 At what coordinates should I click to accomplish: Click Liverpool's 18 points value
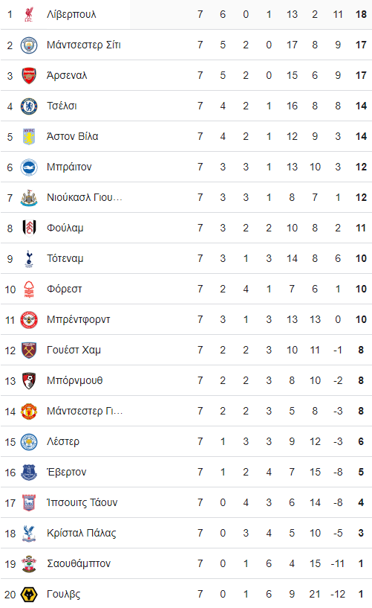[x=361, y=15]
